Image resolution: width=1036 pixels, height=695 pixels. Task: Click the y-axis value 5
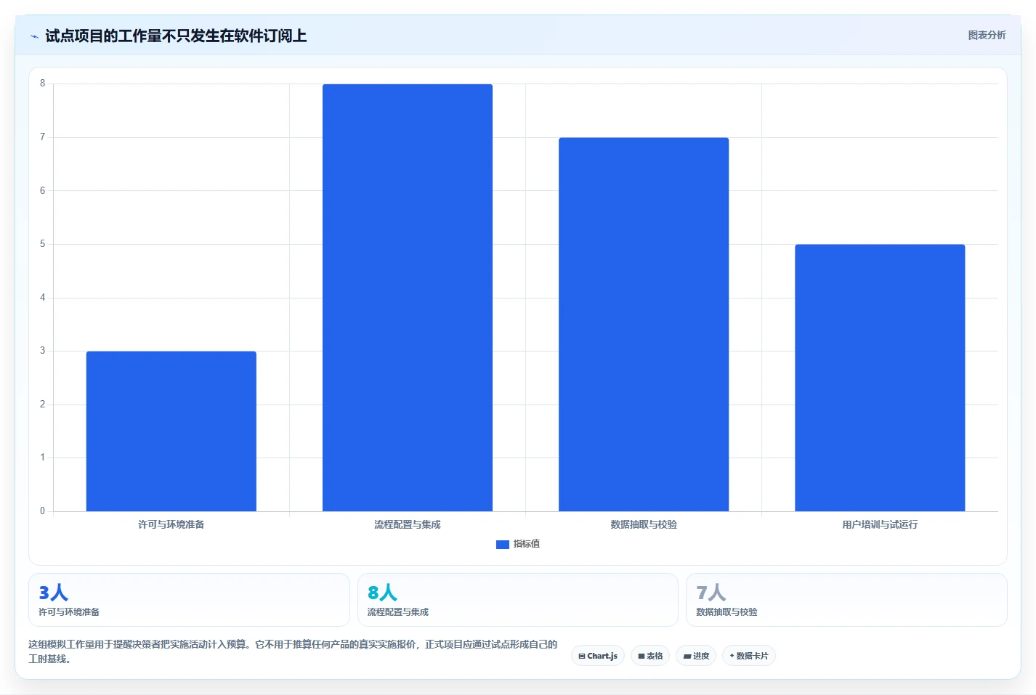[x=42, y=244]
